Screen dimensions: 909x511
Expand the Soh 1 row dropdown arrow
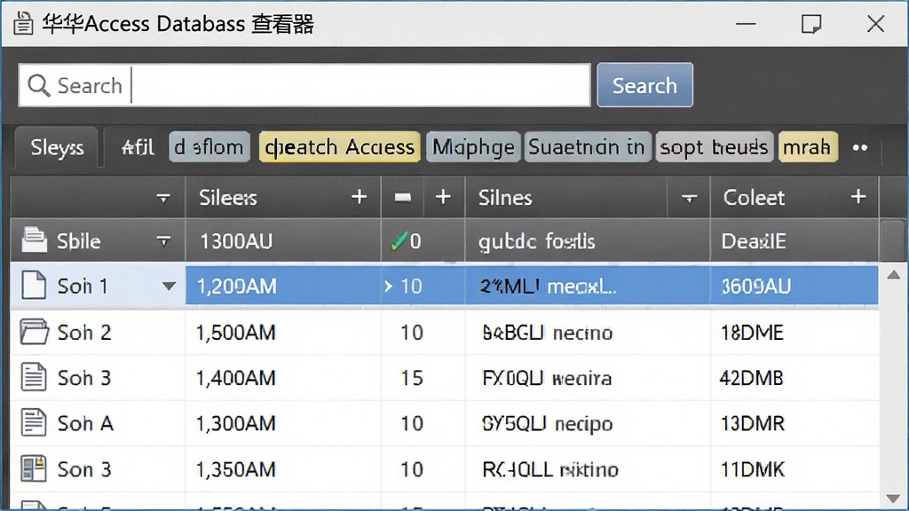click(x=169, y=287)
